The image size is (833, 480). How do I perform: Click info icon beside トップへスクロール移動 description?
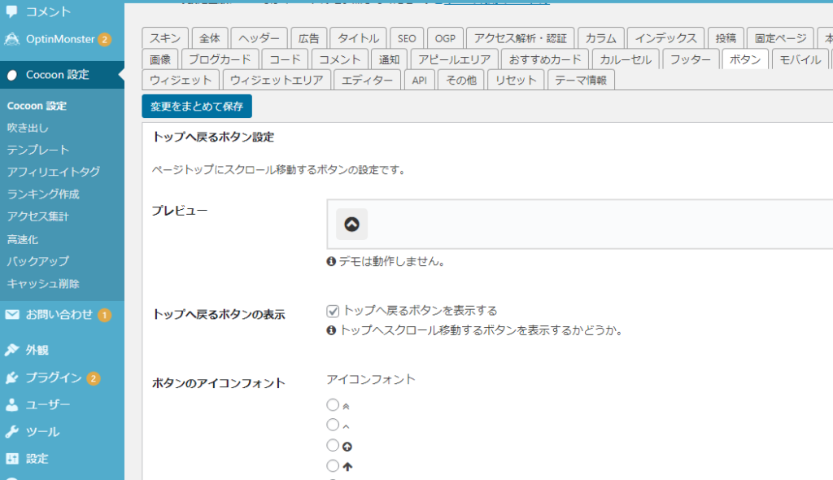click(x=331, y=330)
